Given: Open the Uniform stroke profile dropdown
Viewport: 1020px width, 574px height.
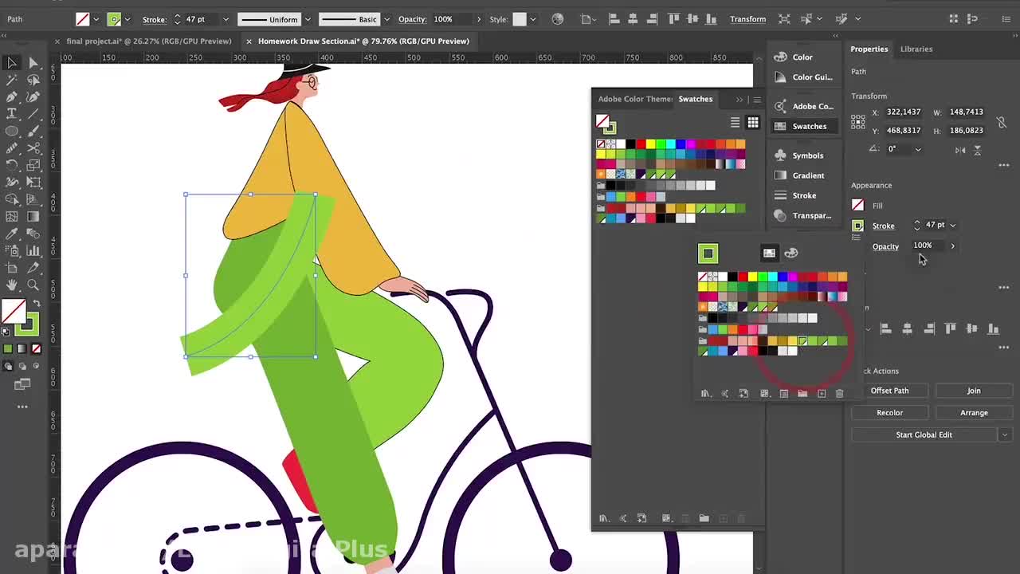Looking at the screenshot, I should point(308,19).
